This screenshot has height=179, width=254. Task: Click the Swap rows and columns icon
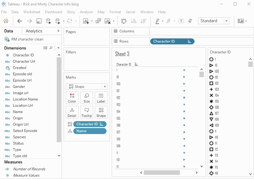click(x=124, y=21)
